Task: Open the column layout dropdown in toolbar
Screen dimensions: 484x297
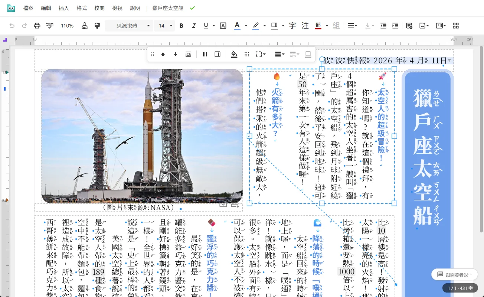Action: coord(441,26)
